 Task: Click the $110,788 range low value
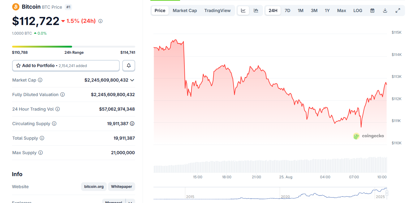coord(20,53)
